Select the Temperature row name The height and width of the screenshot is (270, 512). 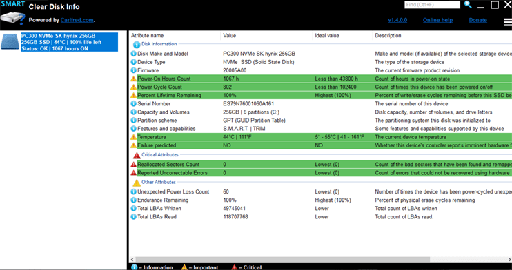(x=152, y=137)
